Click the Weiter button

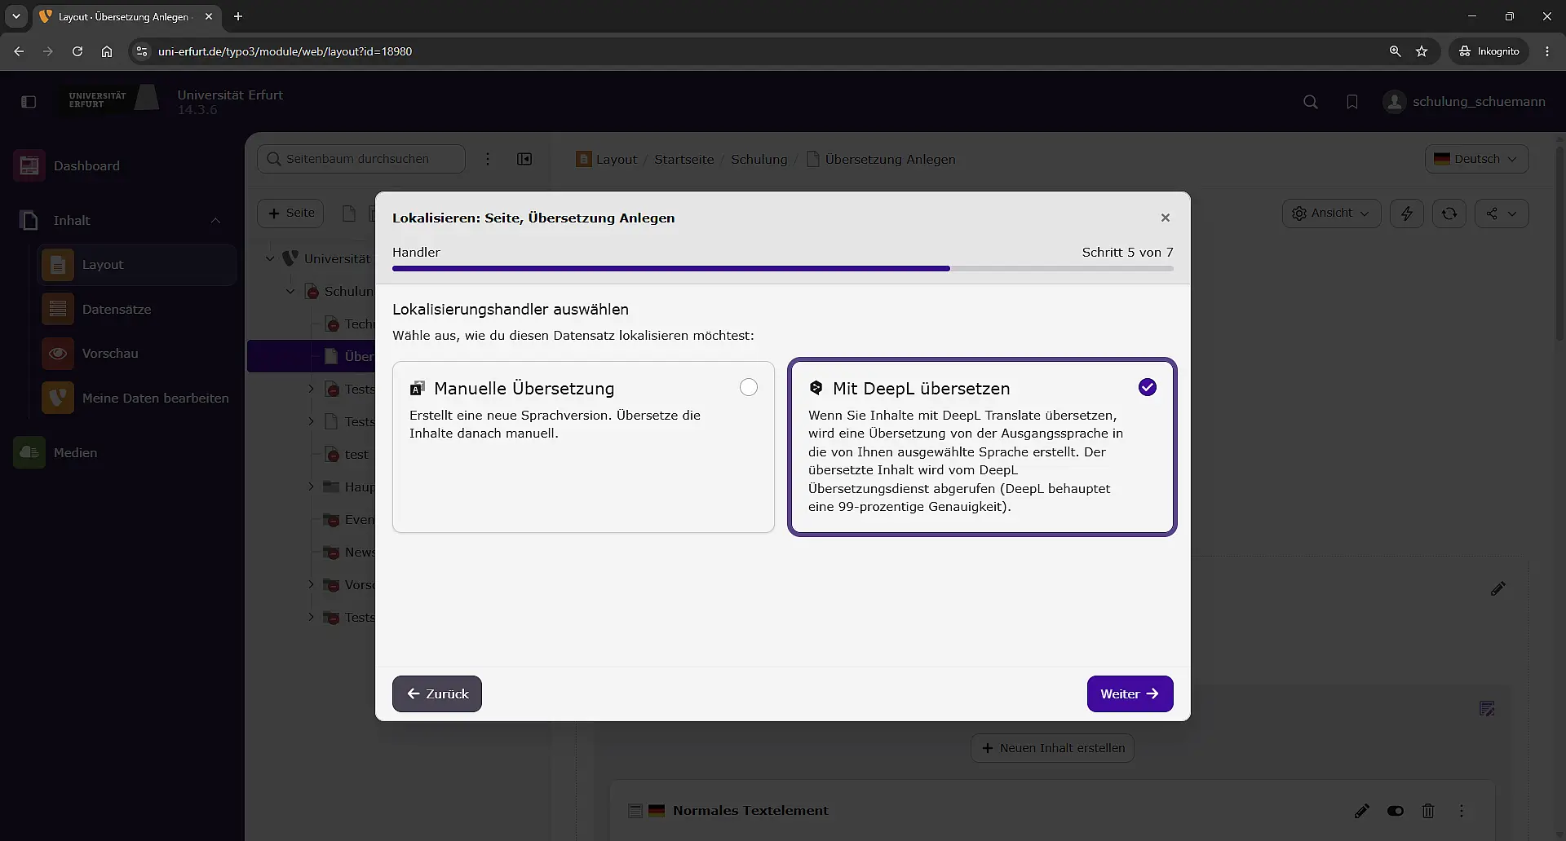(x=1130, y=693)
